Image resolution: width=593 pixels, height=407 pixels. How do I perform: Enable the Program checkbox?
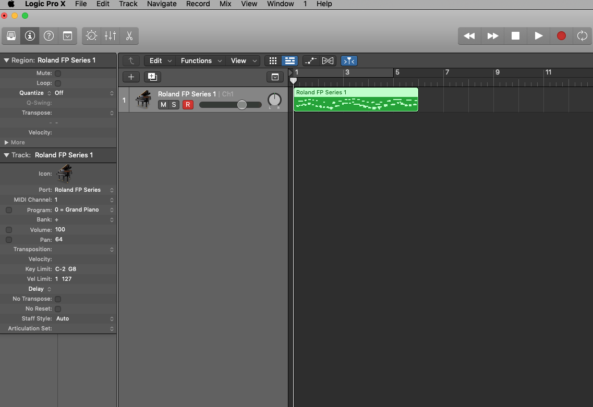9,210
